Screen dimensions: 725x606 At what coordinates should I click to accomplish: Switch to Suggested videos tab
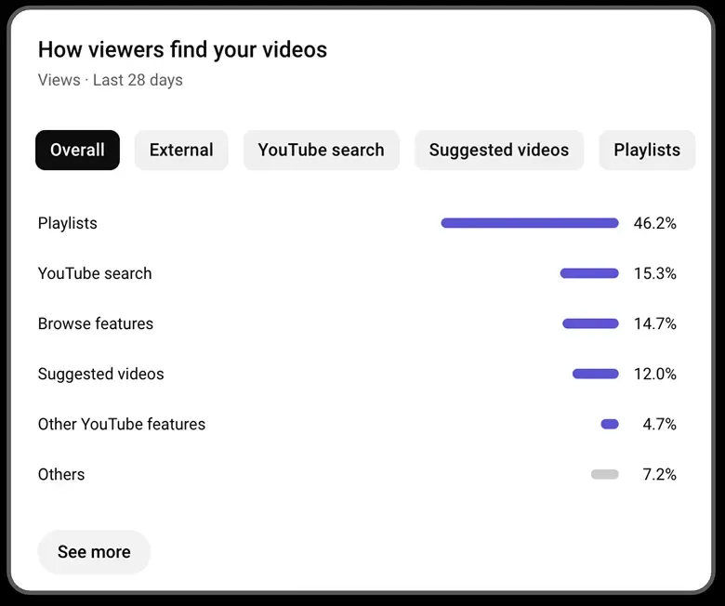[499, 151]
